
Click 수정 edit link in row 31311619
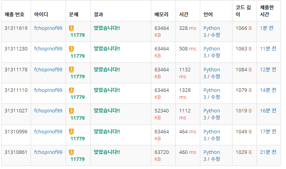[215, 35]
